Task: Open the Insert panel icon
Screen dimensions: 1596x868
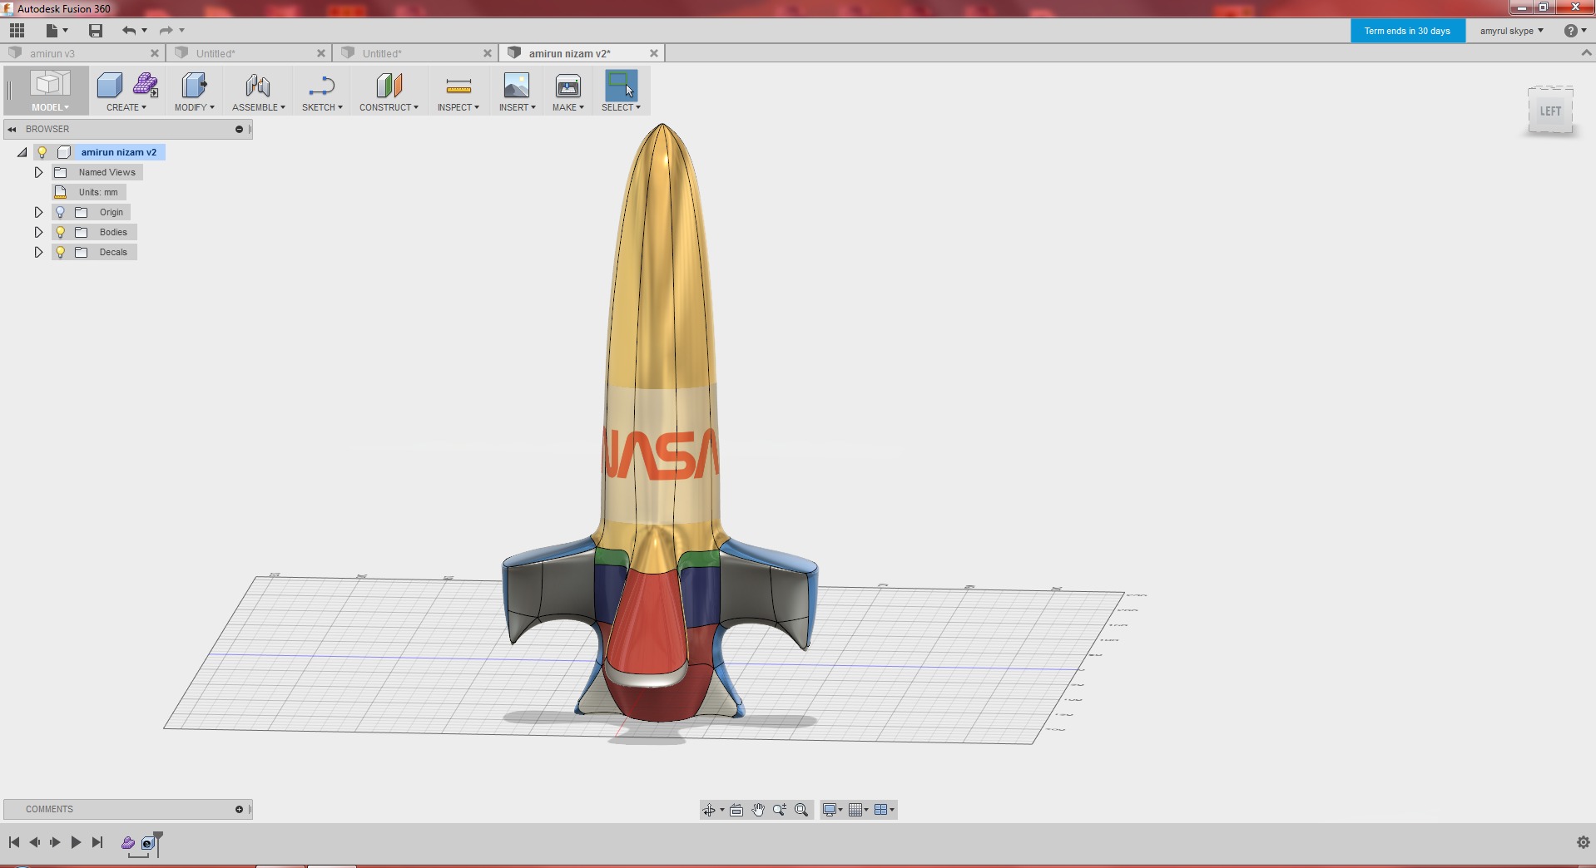Action: pos(516,86)
